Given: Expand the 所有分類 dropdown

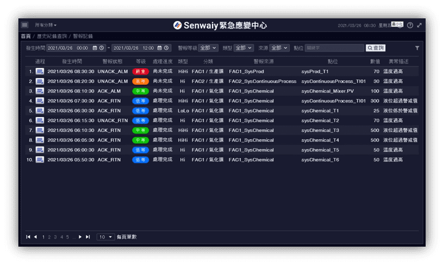Looking at the screenshot, I should (x=45, y=25).
